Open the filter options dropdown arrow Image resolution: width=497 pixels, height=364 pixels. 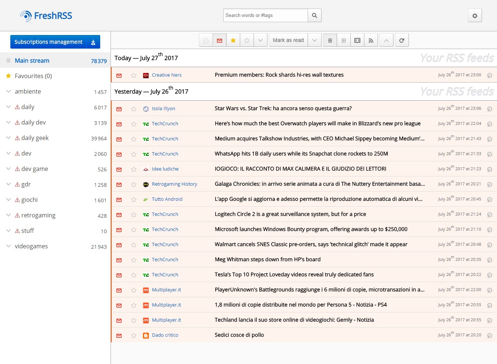(x=260, y=40)
